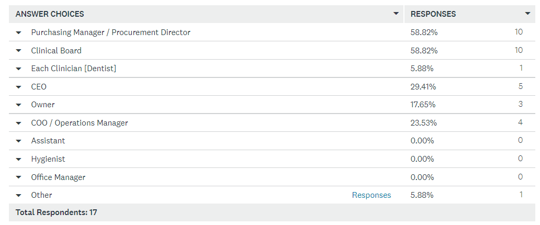Expand the Other row arrow

click(x=19, y=196)
